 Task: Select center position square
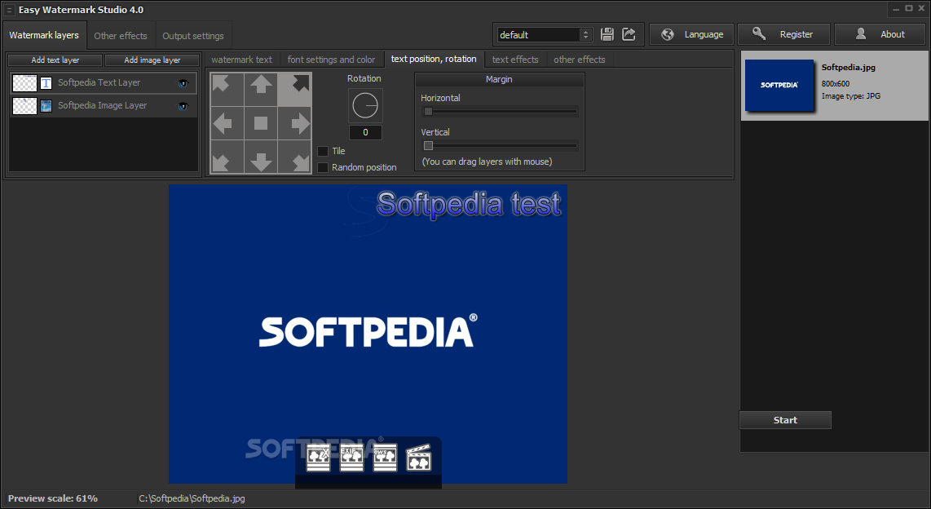point(261,123)
